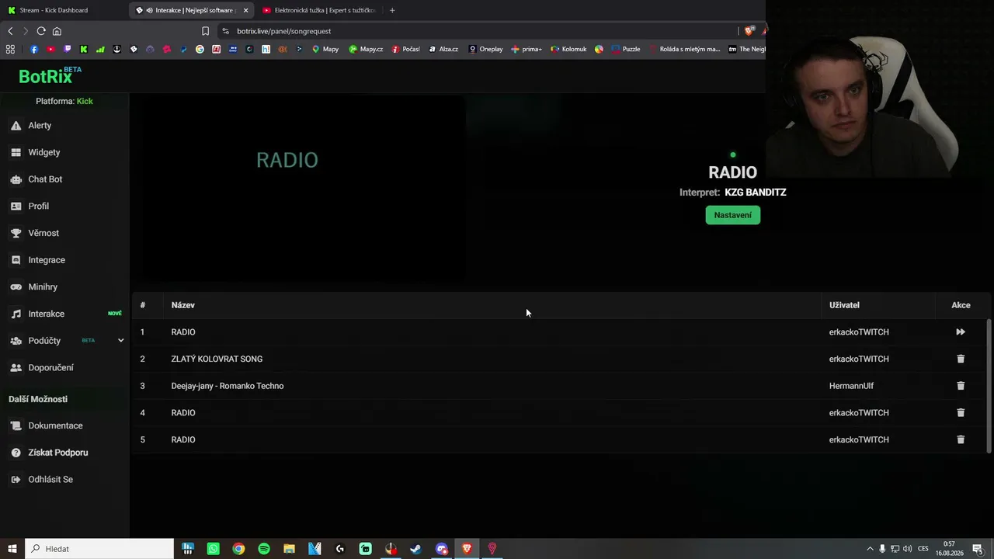Screen dimensions: 994x559
Task: Open WhatsApp from the taskbar
Action: click(214, 549)
